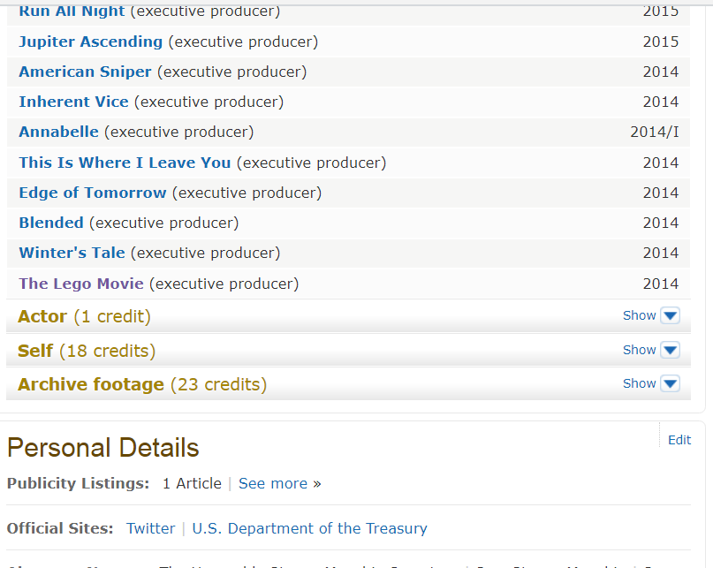Open The Lego Movie link
713x568 pixels.
pos(81,284)
